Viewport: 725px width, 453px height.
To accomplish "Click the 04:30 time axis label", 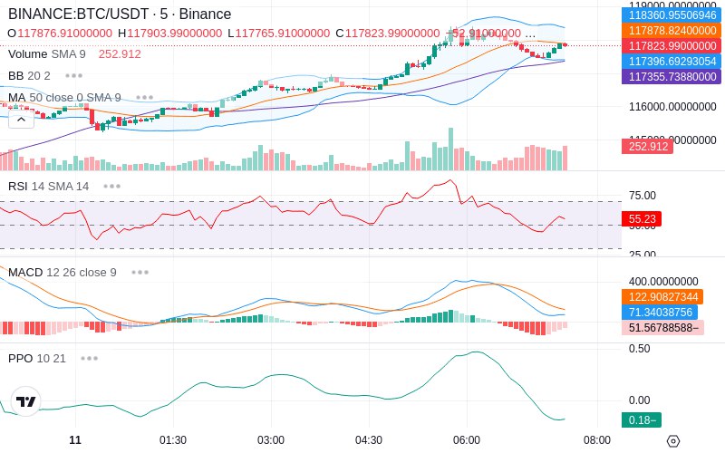I will tap(369, 440).
